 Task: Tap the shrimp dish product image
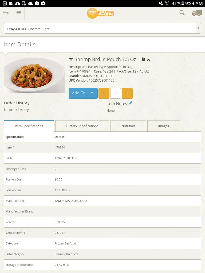[34, 75]
